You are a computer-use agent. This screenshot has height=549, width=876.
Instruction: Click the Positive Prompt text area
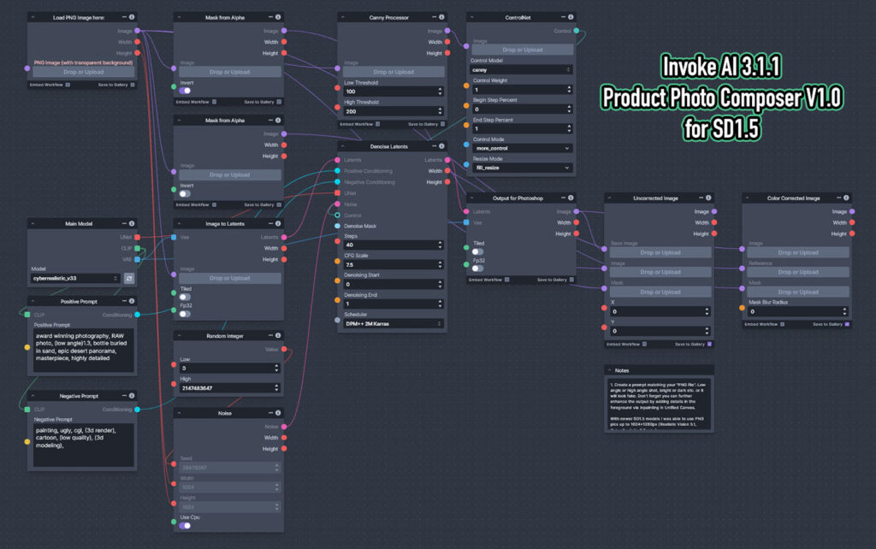[83, 350]
